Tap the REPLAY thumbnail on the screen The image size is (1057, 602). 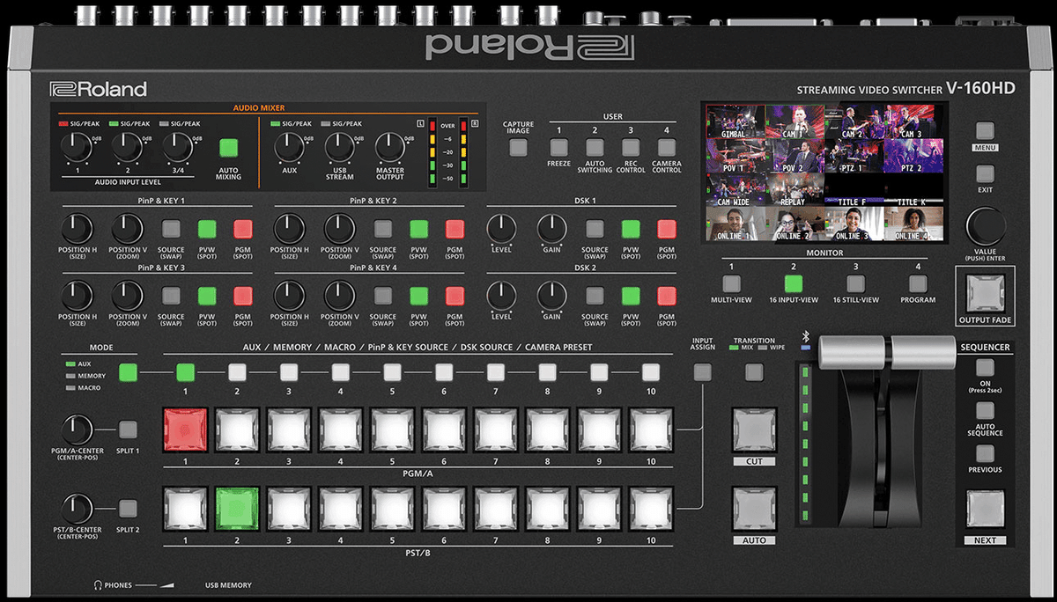pos(795,190)
